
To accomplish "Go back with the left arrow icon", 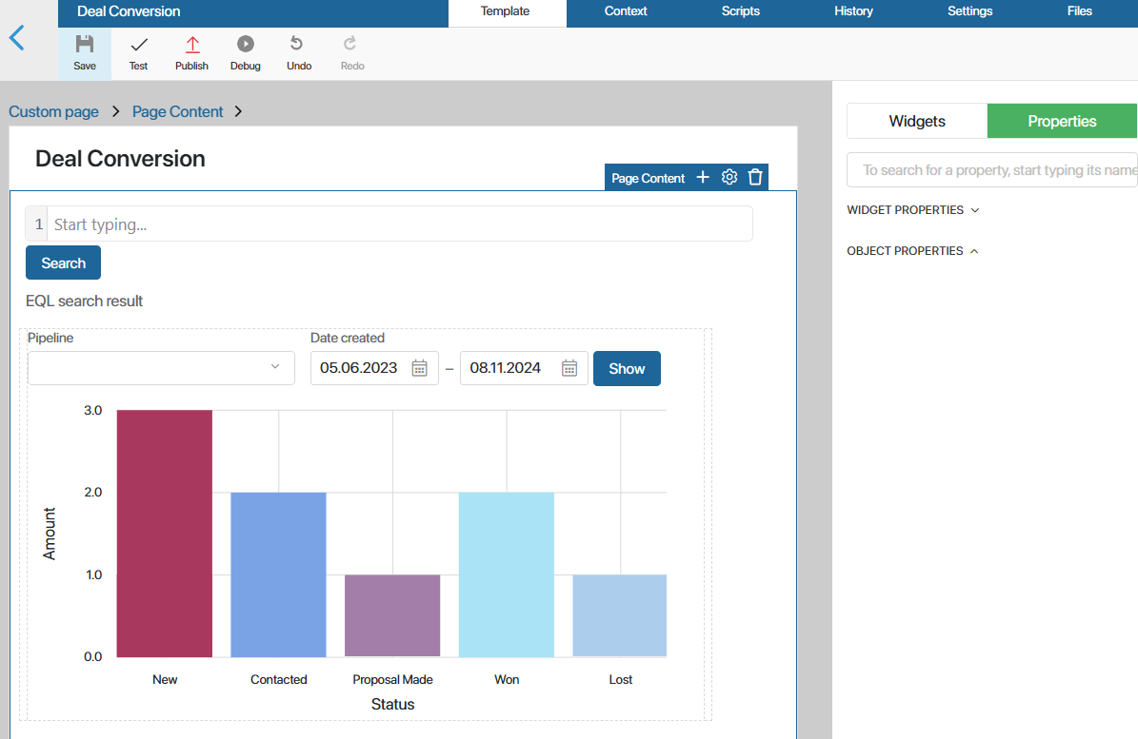I will (x=17, y=38).
